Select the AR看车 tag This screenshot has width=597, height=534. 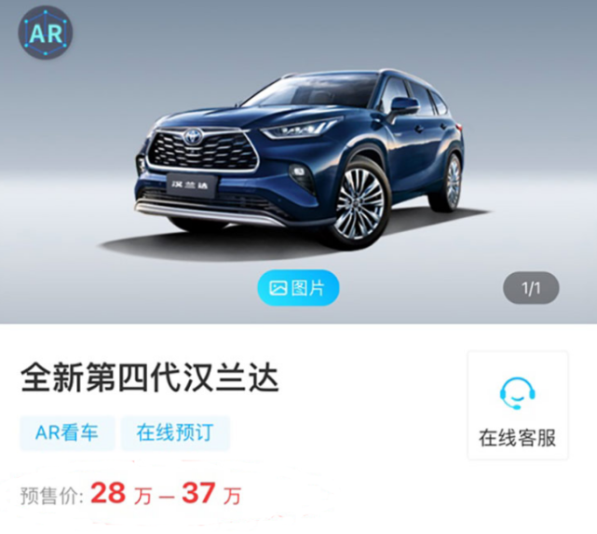[x=67, y=433]
